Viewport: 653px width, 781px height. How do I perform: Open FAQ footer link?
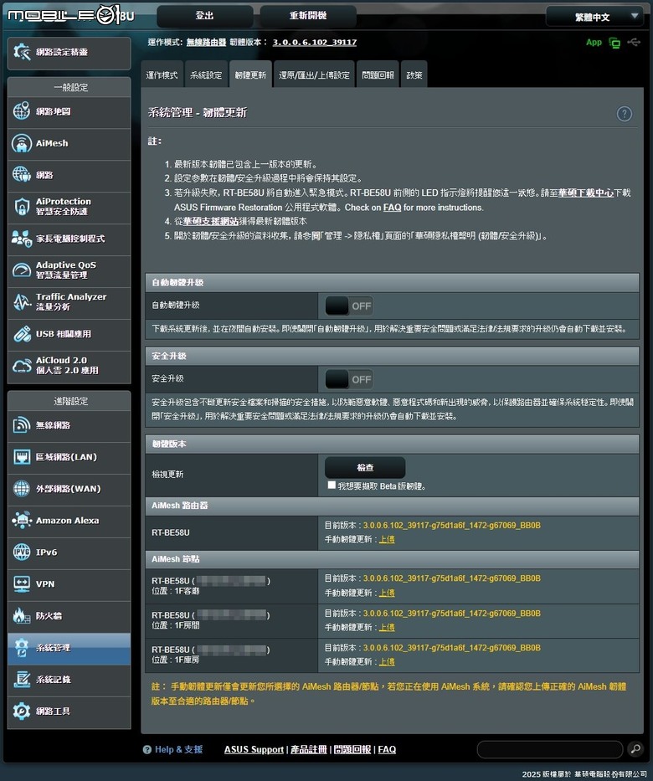(387, 749)
